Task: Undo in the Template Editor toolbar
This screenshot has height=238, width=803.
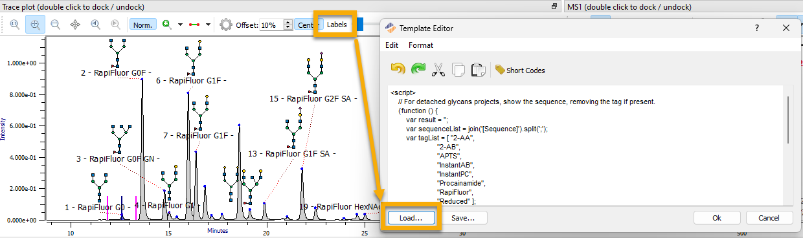Action: (398, 69)
